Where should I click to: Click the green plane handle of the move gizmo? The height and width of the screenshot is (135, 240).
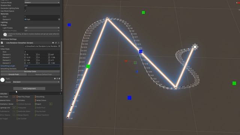(x=135, y=63)
